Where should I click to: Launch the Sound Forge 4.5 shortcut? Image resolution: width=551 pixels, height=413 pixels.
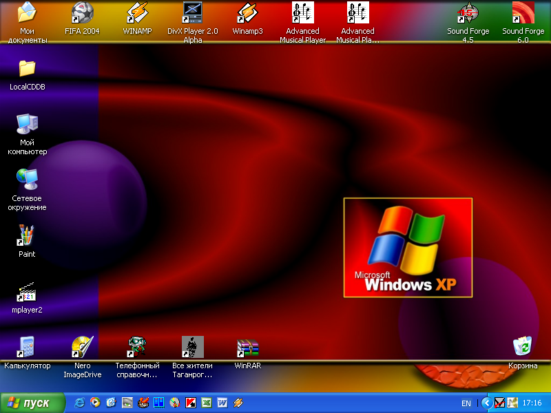tap(468, 12)
